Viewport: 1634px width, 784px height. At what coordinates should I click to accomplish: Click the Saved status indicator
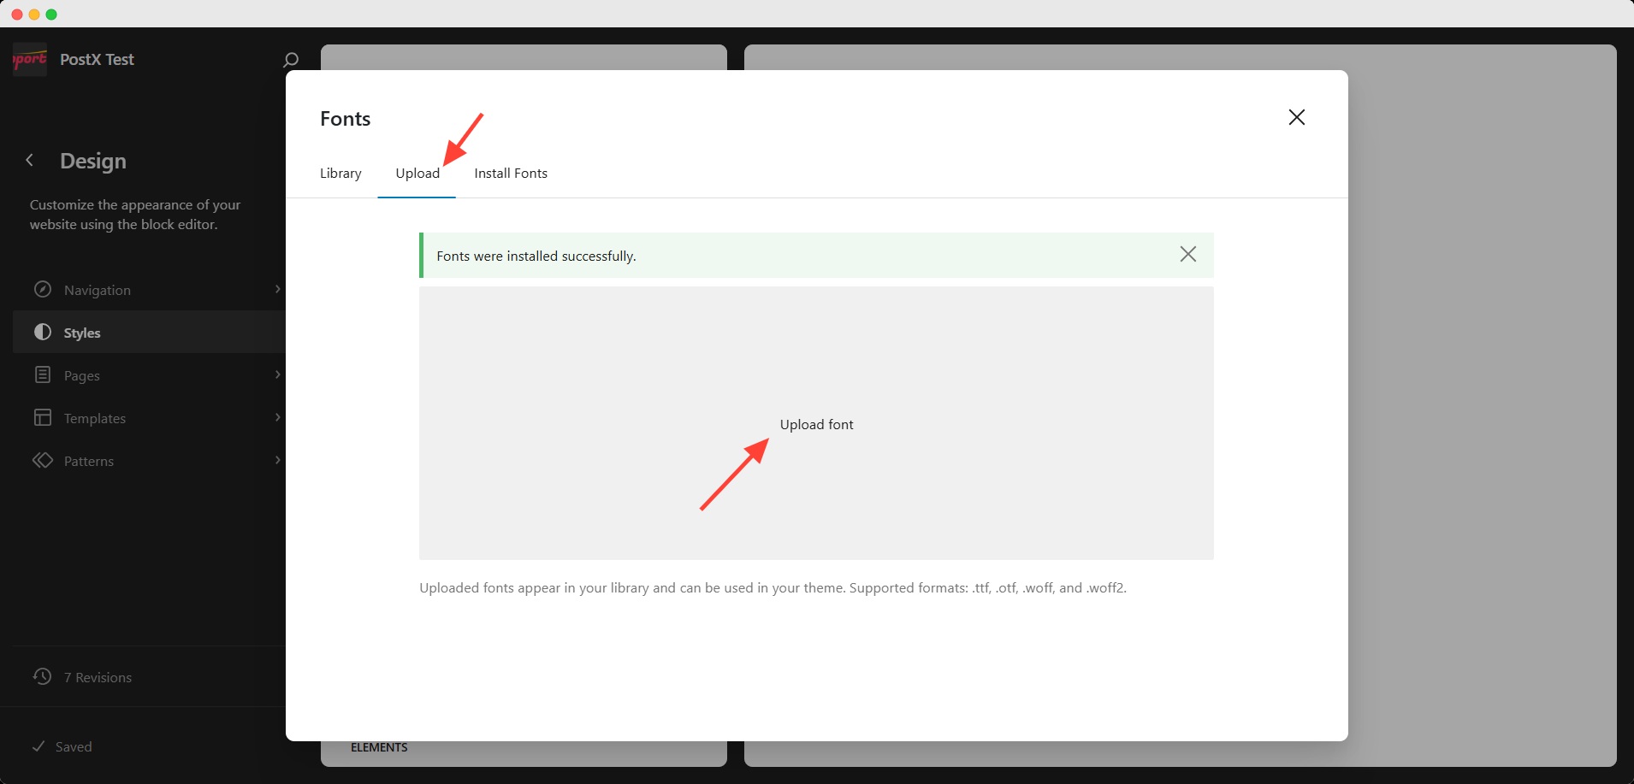(63, 746)
